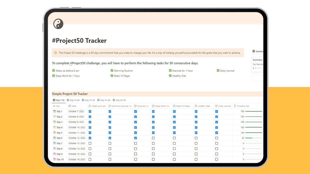Uncheck Exercise 1H for Day 6
Image resolution: width=310 pixels, height=174 pixels.
pyautogui.click(x=135, y=138)
